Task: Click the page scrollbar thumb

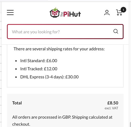Action: (x=130, y=124)
